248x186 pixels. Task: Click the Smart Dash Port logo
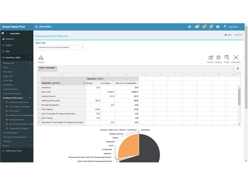13,27
